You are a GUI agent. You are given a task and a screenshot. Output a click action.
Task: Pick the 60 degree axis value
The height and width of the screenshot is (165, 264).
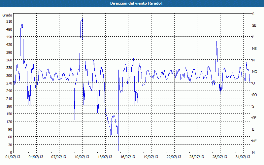pos(10,137)
